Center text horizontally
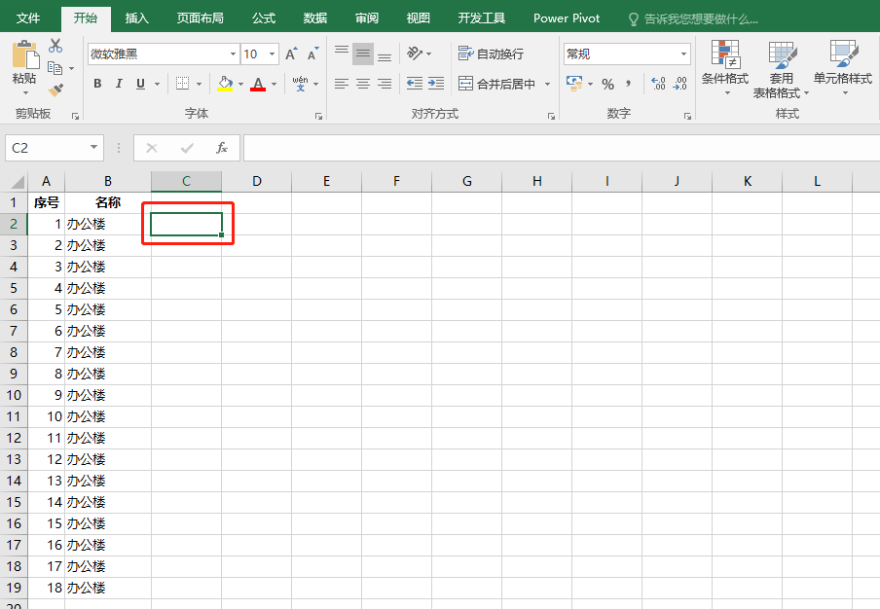Image resolution: width=880 pixels, height=609 pixels. tap(363, 84)
